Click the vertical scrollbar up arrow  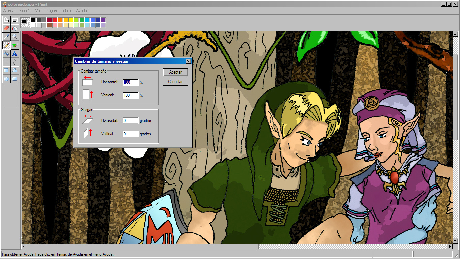click(455, 34)
